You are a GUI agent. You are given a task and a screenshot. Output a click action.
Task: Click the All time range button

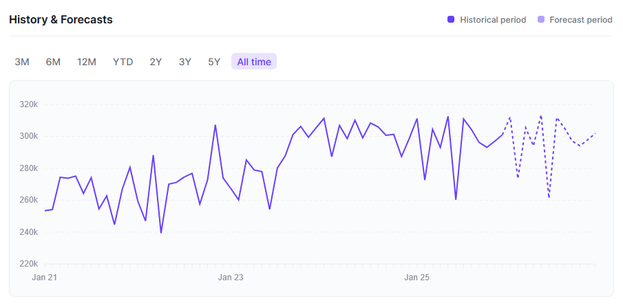pyautogui.click(x=254, y=62)
